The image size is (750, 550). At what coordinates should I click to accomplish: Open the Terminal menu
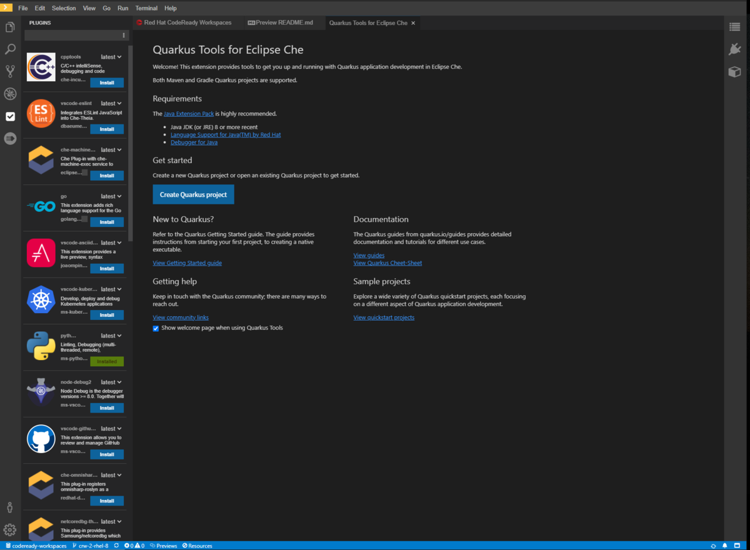(146, 8)
